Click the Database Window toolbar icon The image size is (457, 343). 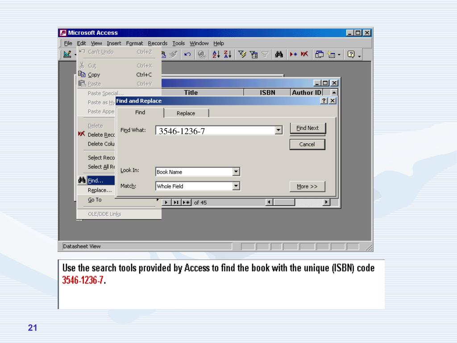pos(320,54)
